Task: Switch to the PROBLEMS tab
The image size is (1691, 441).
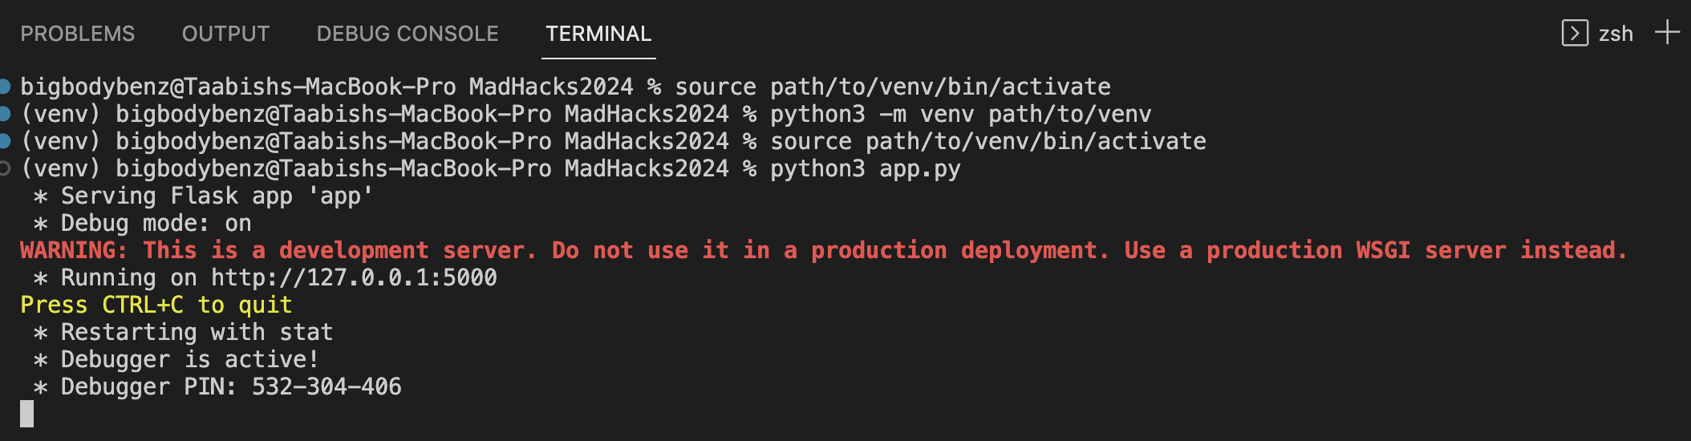Action: coord(78,34)
